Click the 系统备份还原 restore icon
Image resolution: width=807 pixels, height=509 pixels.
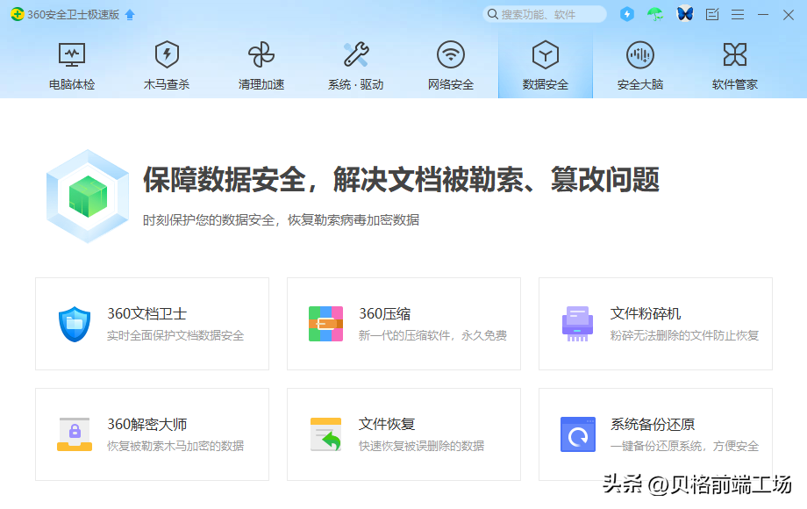[578, 434]
